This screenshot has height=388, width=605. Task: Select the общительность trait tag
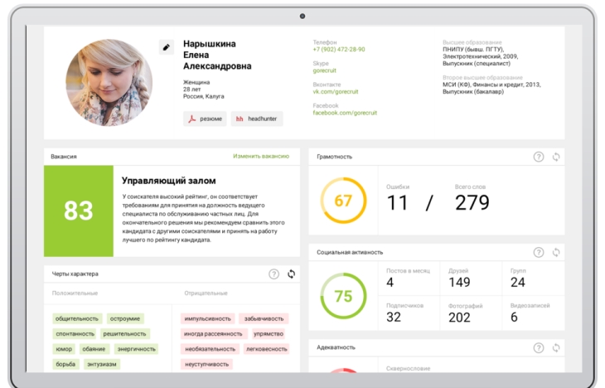(77, 318)
